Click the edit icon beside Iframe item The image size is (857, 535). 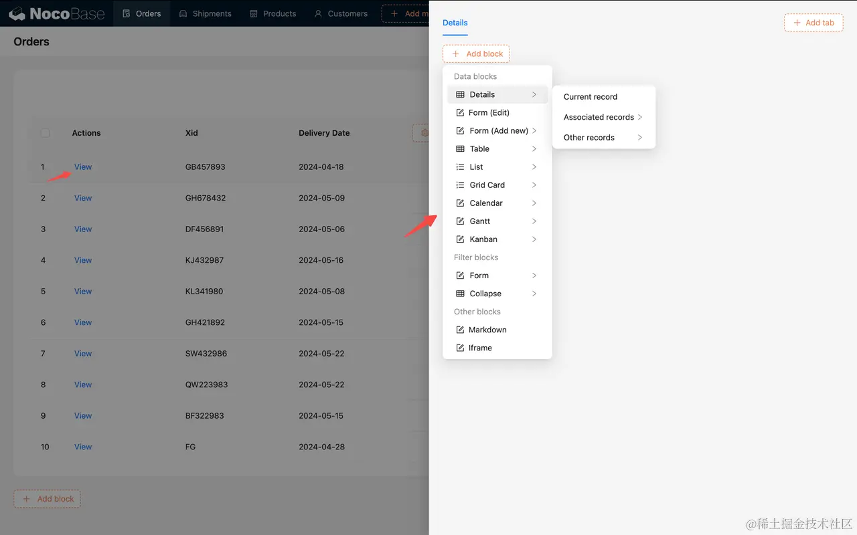click(460, 348)
